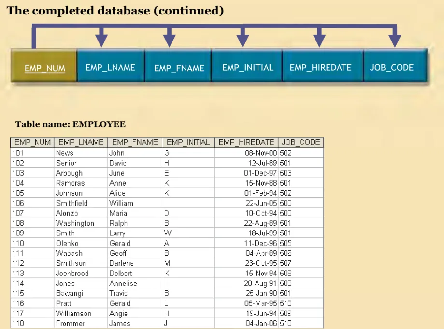
Task: Click first name Angie cell
Action: [135, 314]
